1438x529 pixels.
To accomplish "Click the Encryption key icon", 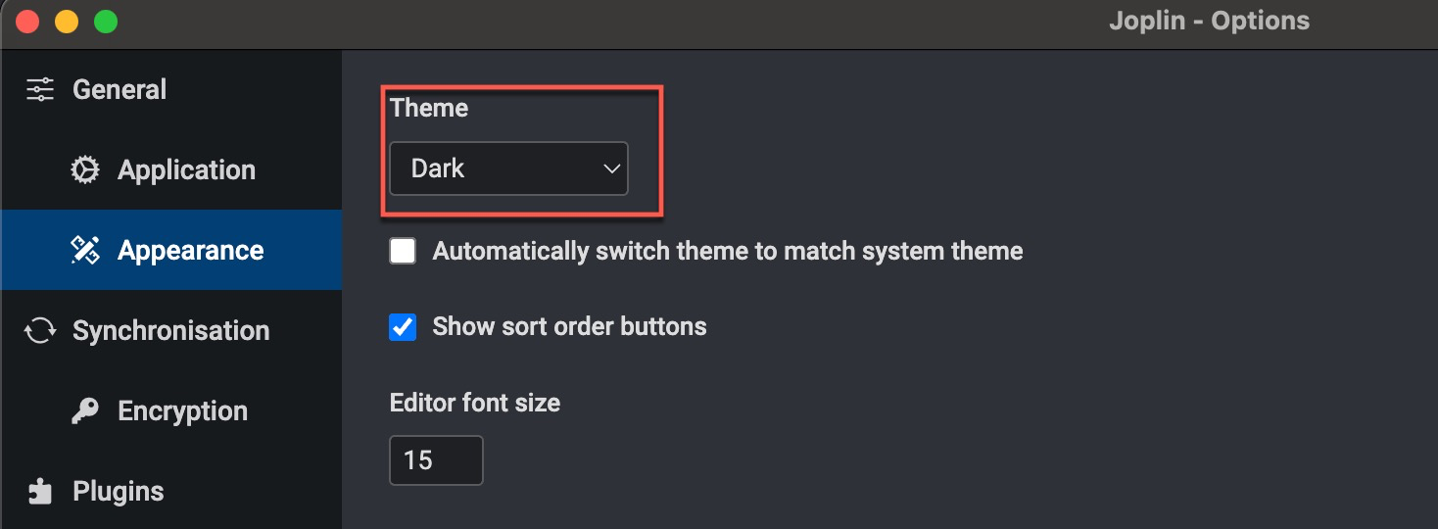I will coord(85,411).
